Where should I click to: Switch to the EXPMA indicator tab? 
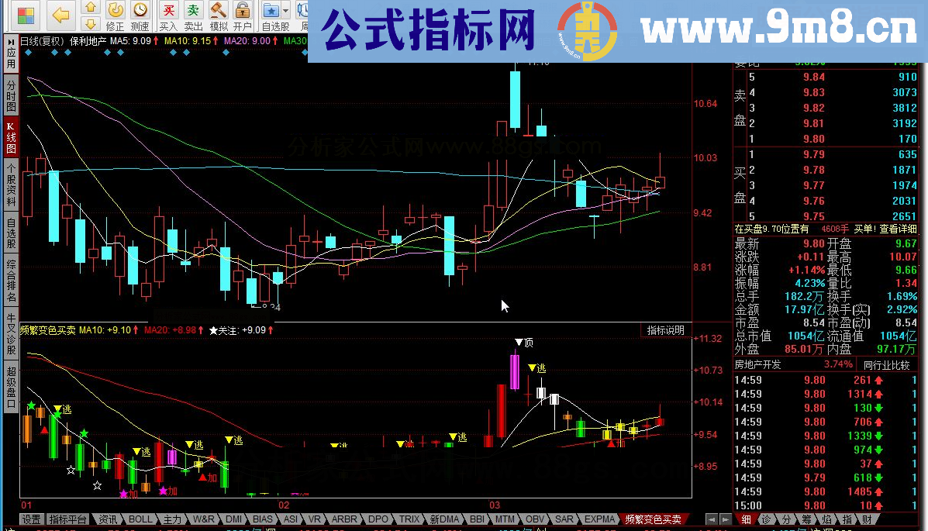[x=600, y=519]
